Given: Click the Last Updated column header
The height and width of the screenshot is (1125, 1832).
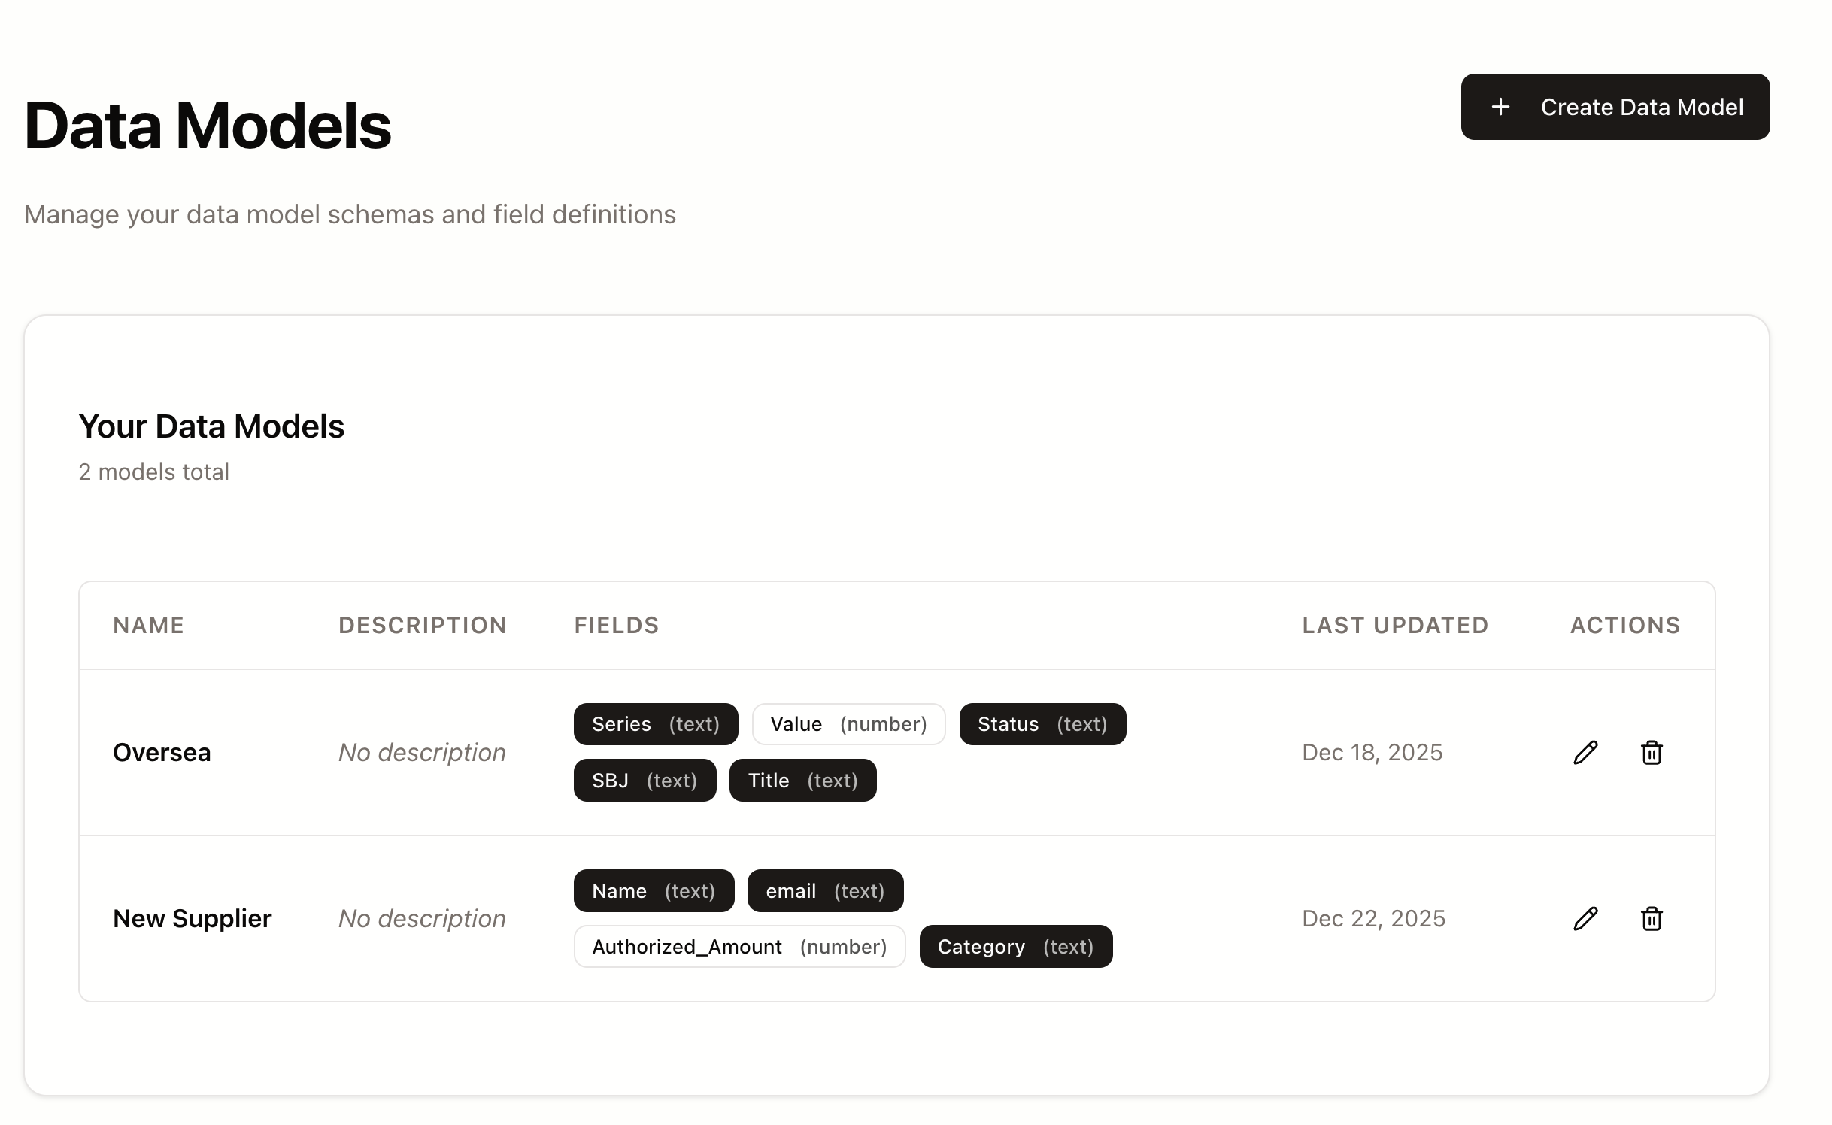Looking at the screenshot, I should point(1395,626).
